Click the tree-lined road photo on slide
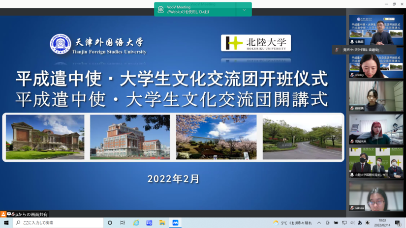Viewport: 406px width, 228px height. [302, 137]
